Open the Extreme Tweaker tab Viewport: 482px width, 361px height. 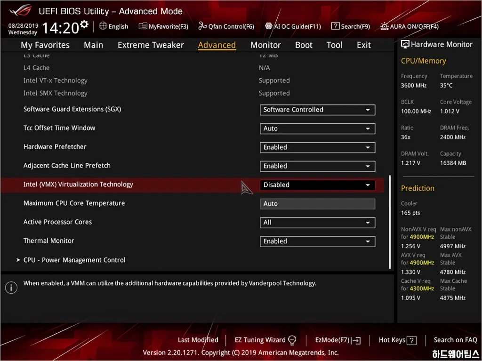pyautogui.click(x=151, y=45)
